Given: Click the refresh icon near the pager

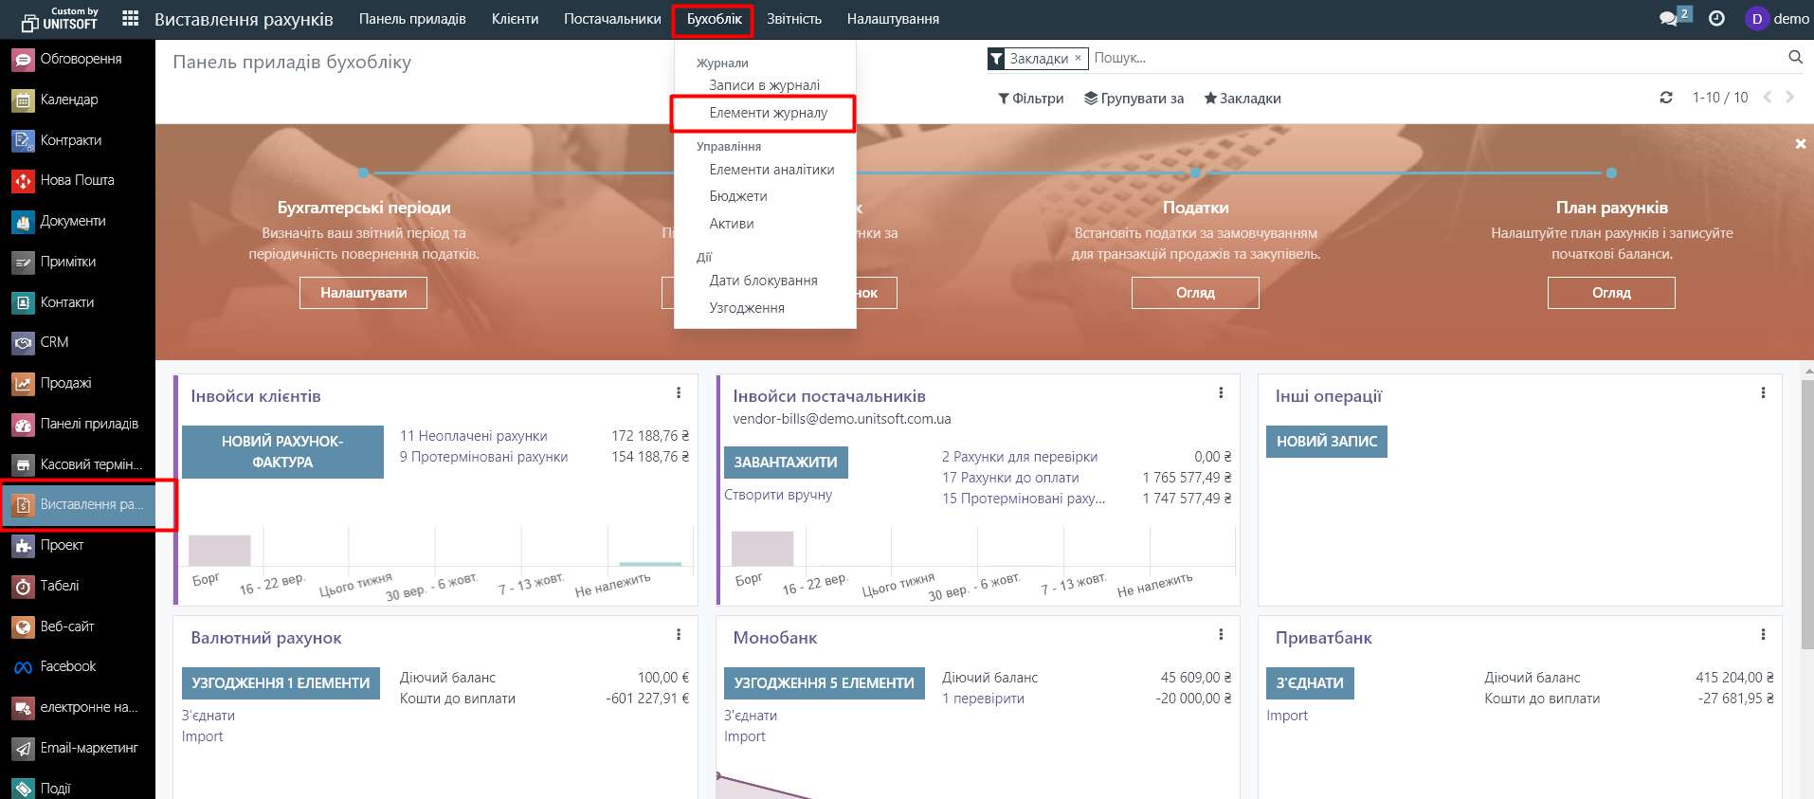Looking at the screenshot, I should pyautogui.click(x=1666, y=98).
